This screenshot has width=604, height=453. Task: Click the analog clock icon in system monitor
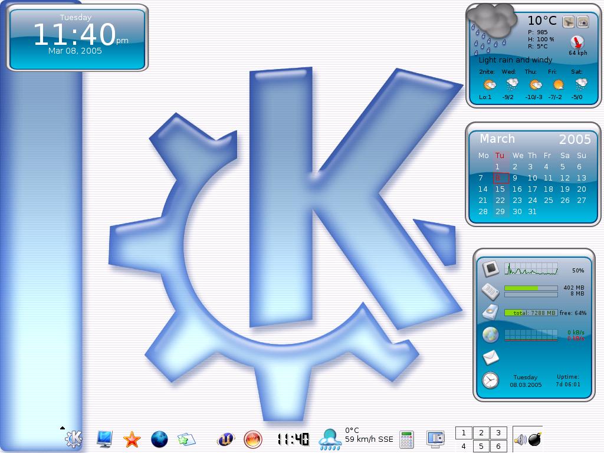[x=490, y=380]
